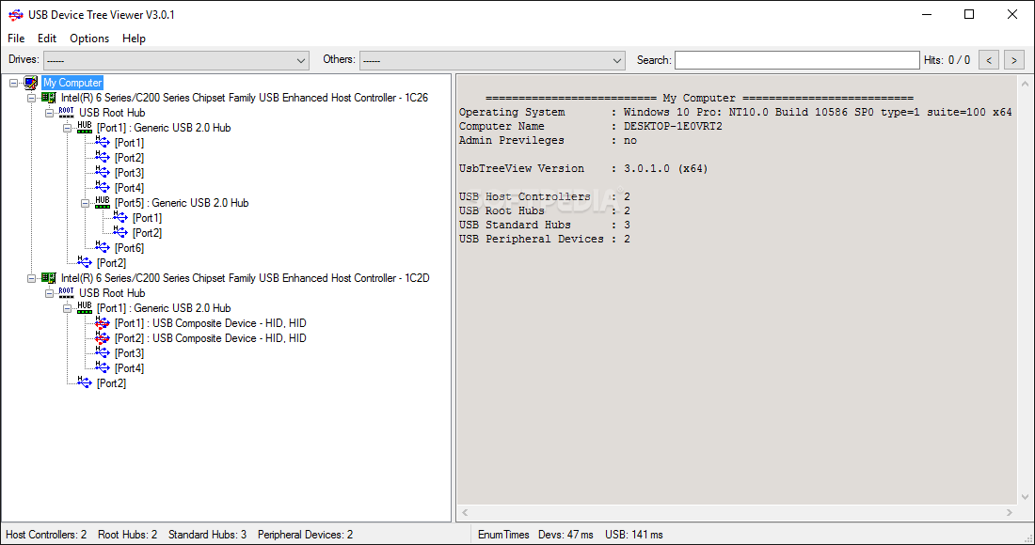Viewport: 1035px width, 545px height.
Task: Click the device icon for Port2 USB Composite Device
Action: (x=102, y=337)
